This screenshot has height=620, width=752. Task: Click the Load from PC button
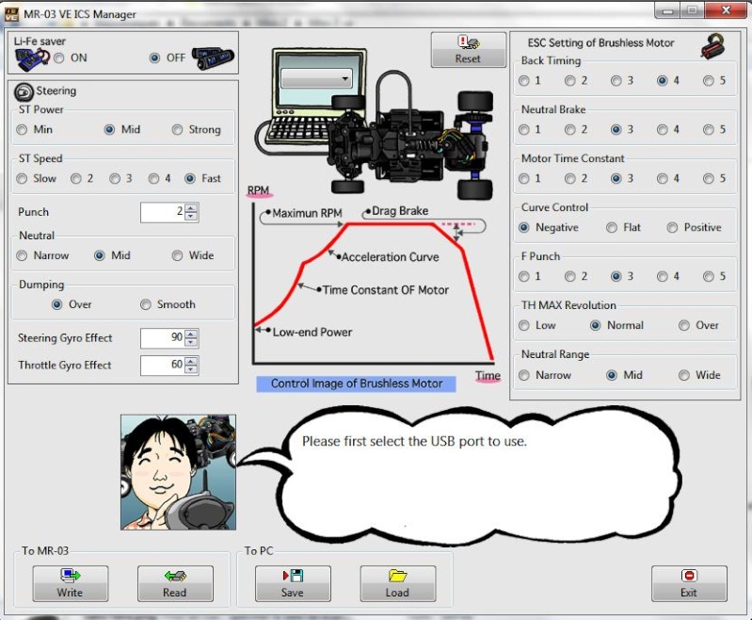coord(397,583)
